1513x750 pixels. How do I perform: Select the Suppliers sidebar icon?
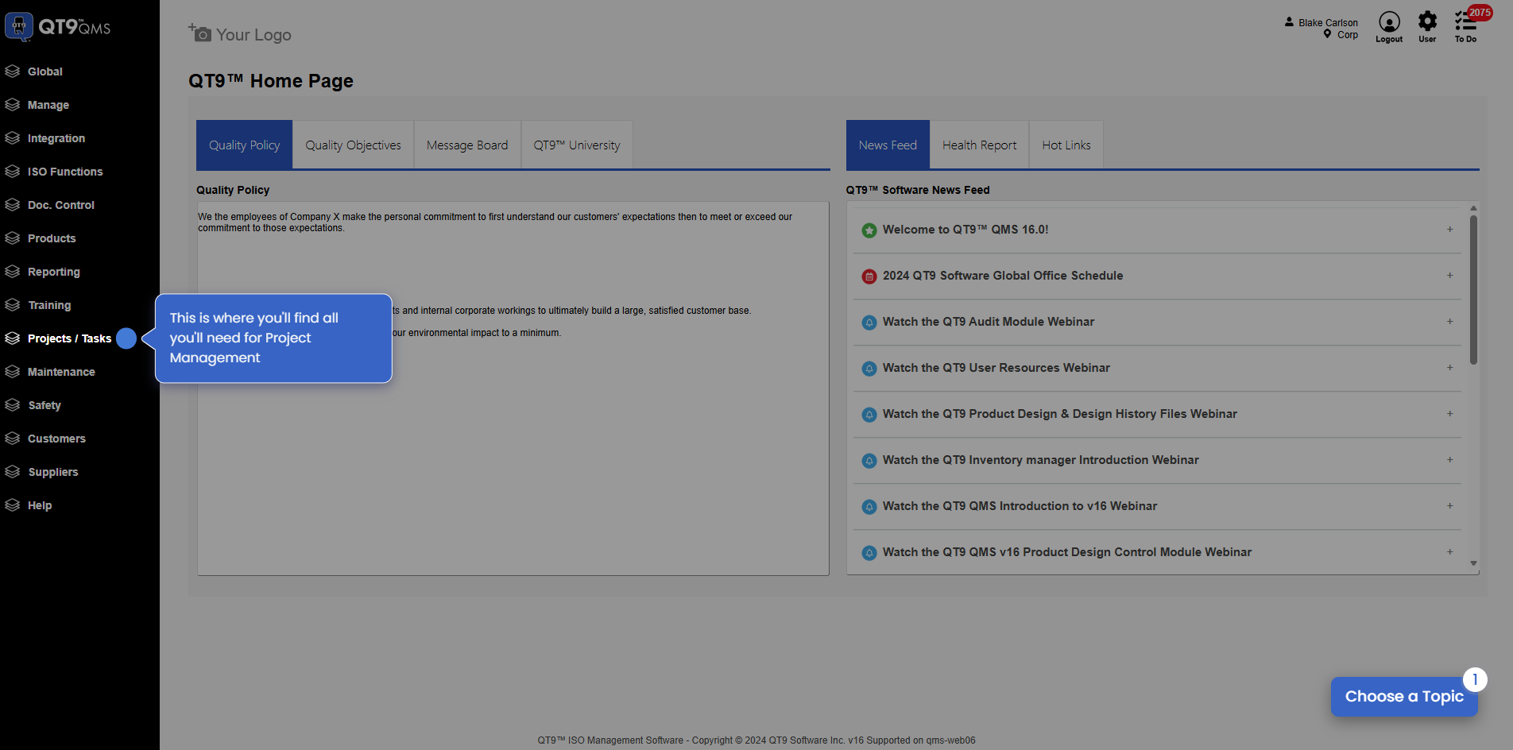click(x=13, y=471)
